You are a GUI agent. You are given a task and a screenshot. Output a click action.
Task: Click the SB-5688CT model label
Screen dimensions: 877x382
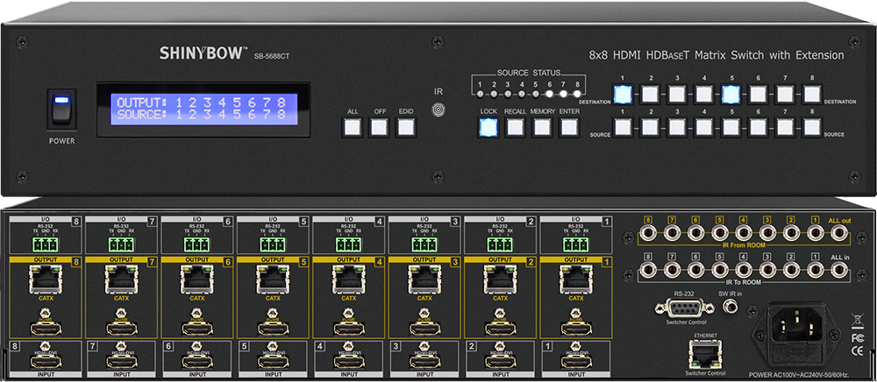point(271,56)
